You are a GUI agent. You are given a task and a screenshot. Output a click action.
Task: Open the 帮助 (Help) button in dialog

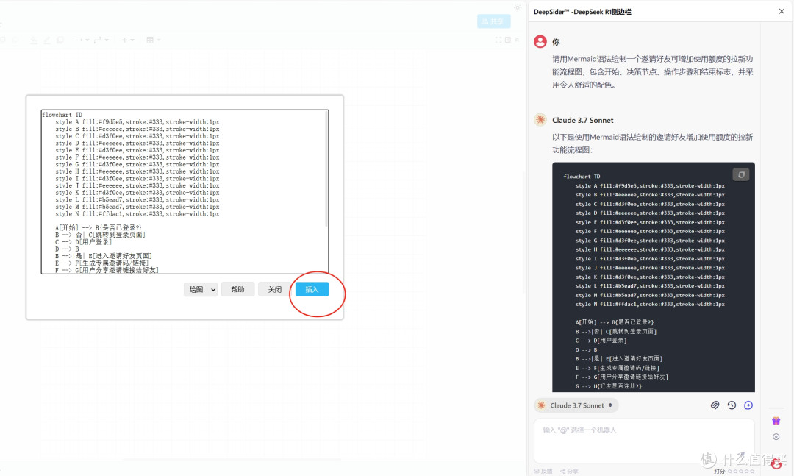click(x=237, y=290)
